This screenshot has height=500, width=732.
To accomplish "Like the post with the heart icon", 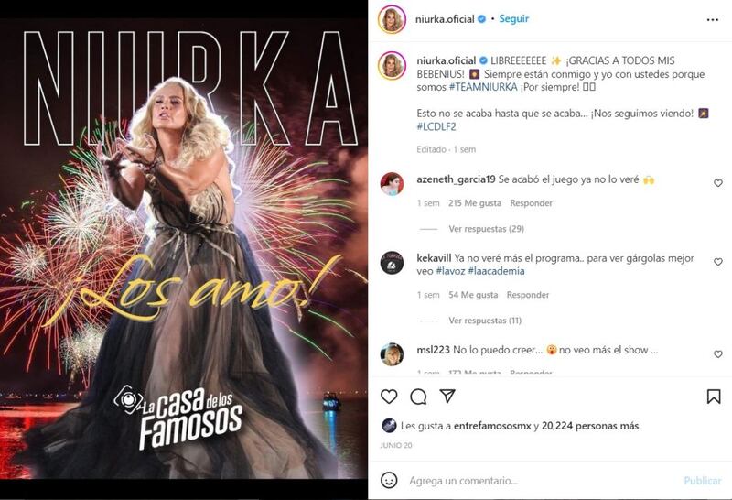I will click(x=389, y=397).
